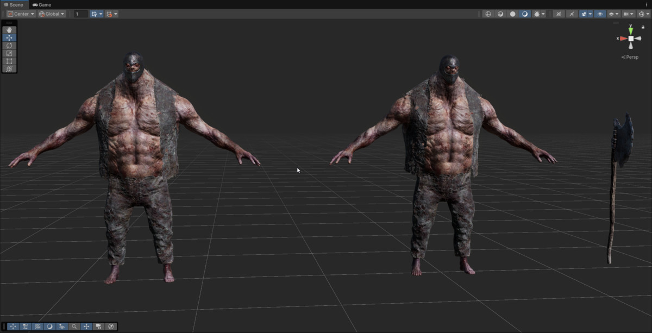
Task: Open the scene camera settings dropdown
Action: tap(628, 14)
